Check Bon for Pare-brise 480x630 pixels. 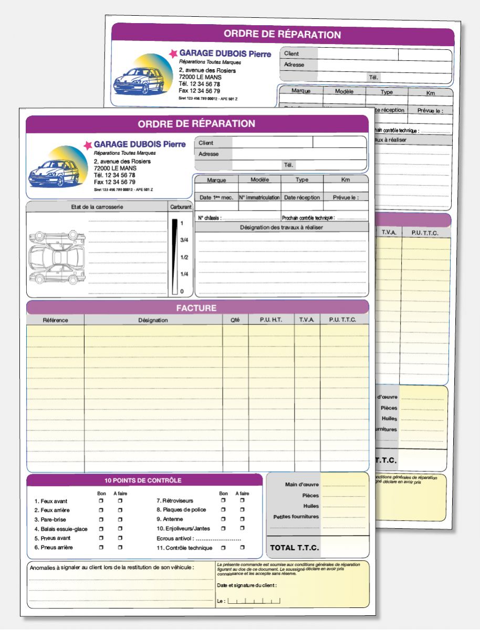pos(101,520)
